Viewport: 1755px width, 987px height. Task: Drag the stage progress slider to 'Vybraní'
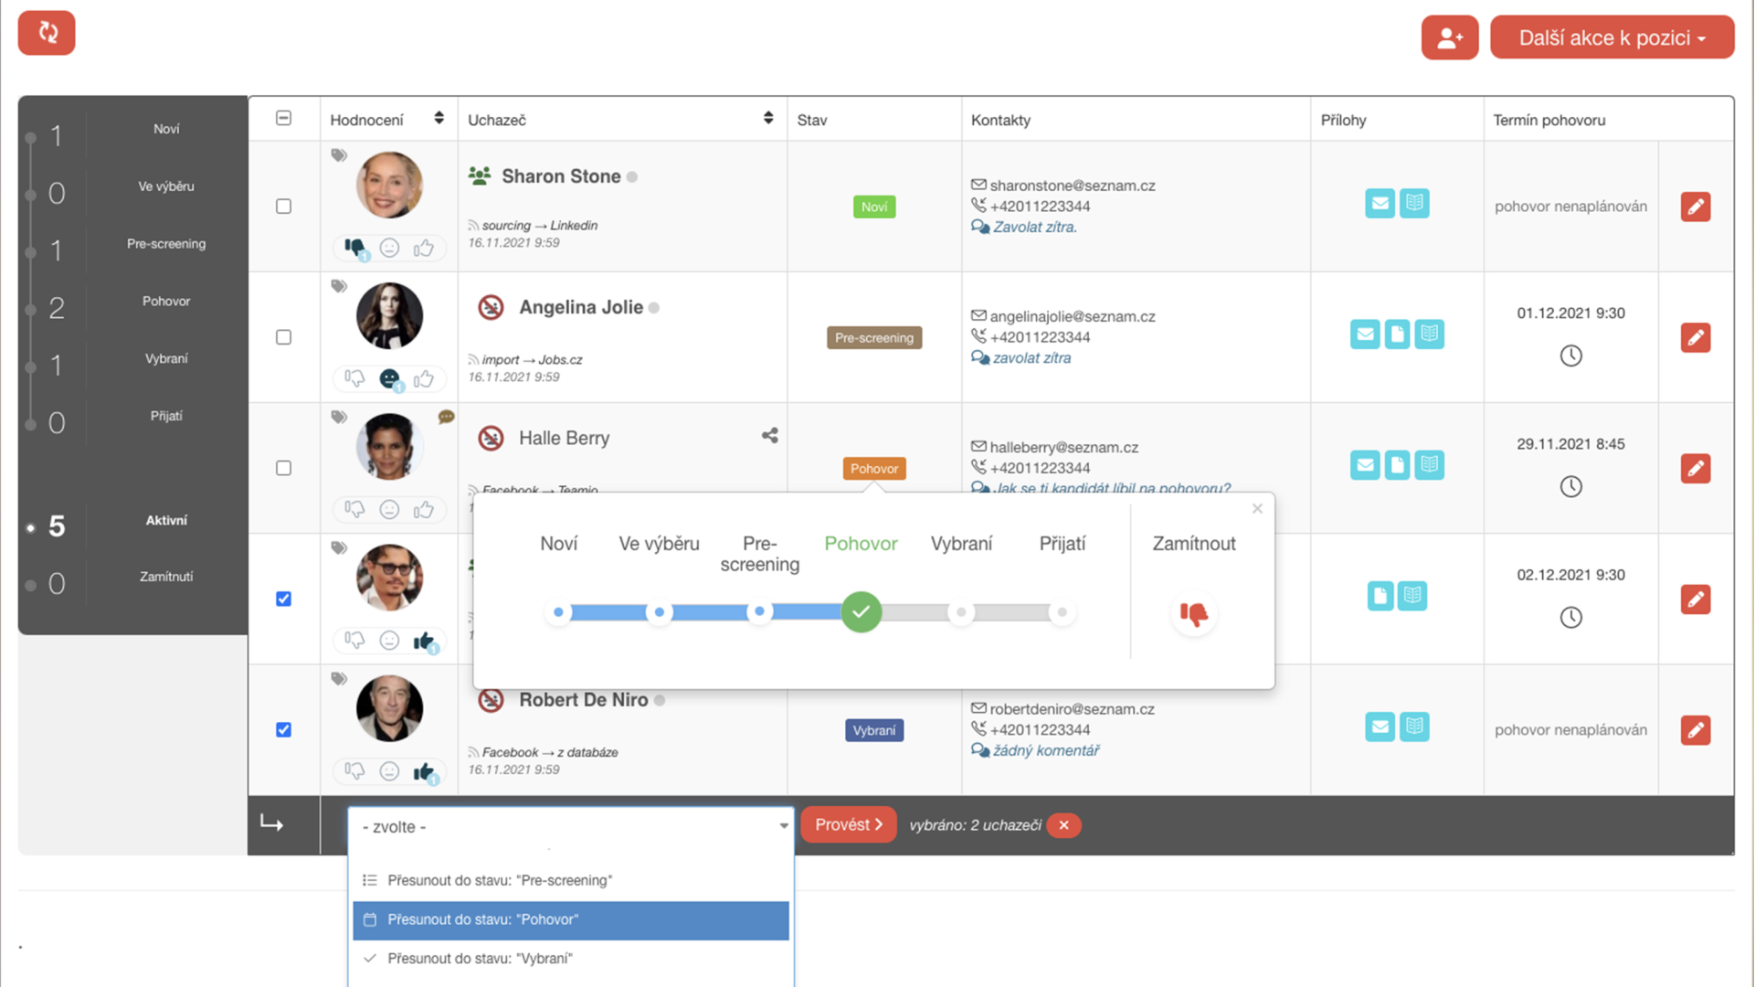pyautogui.click(x=961, y=612)
